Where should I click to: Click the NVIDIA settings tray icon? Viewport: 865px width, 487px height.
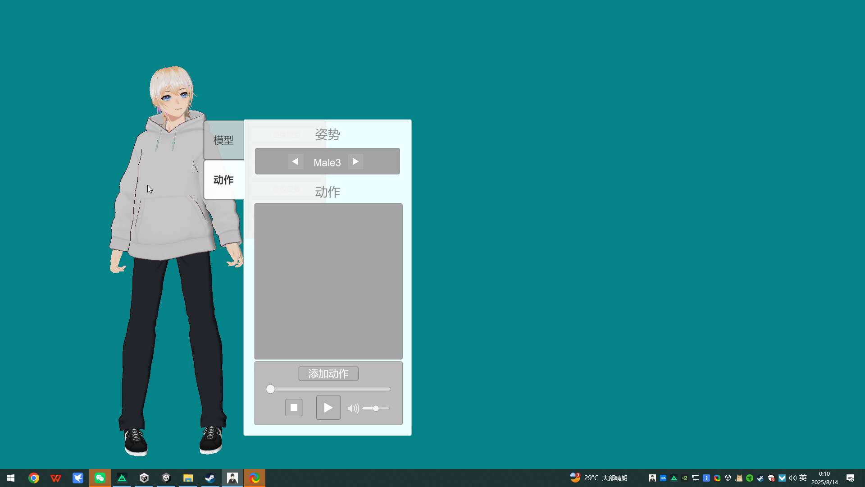(x=685, y=478)
